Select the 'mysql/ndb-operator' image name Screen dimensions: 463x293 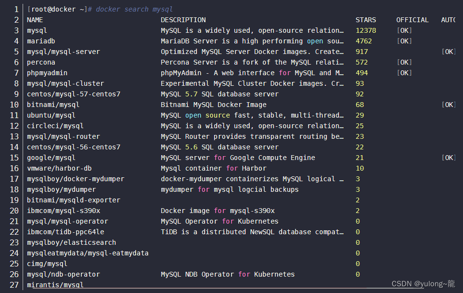(x=64, y=274)
